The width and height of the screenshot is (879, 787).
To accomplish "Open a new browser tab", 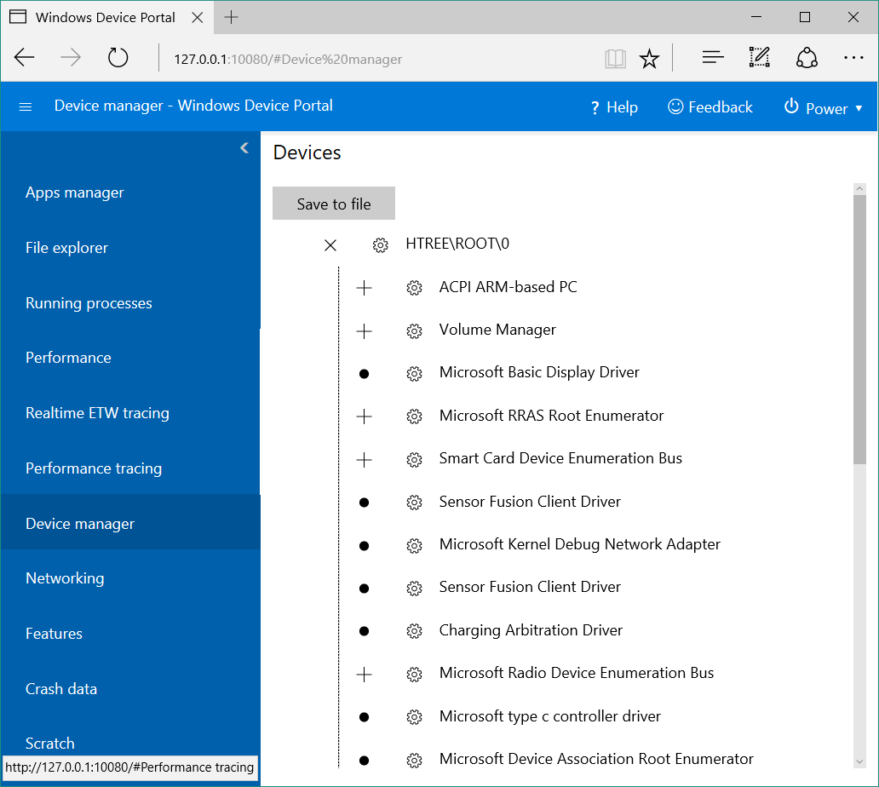I will [x=233, y=16].
